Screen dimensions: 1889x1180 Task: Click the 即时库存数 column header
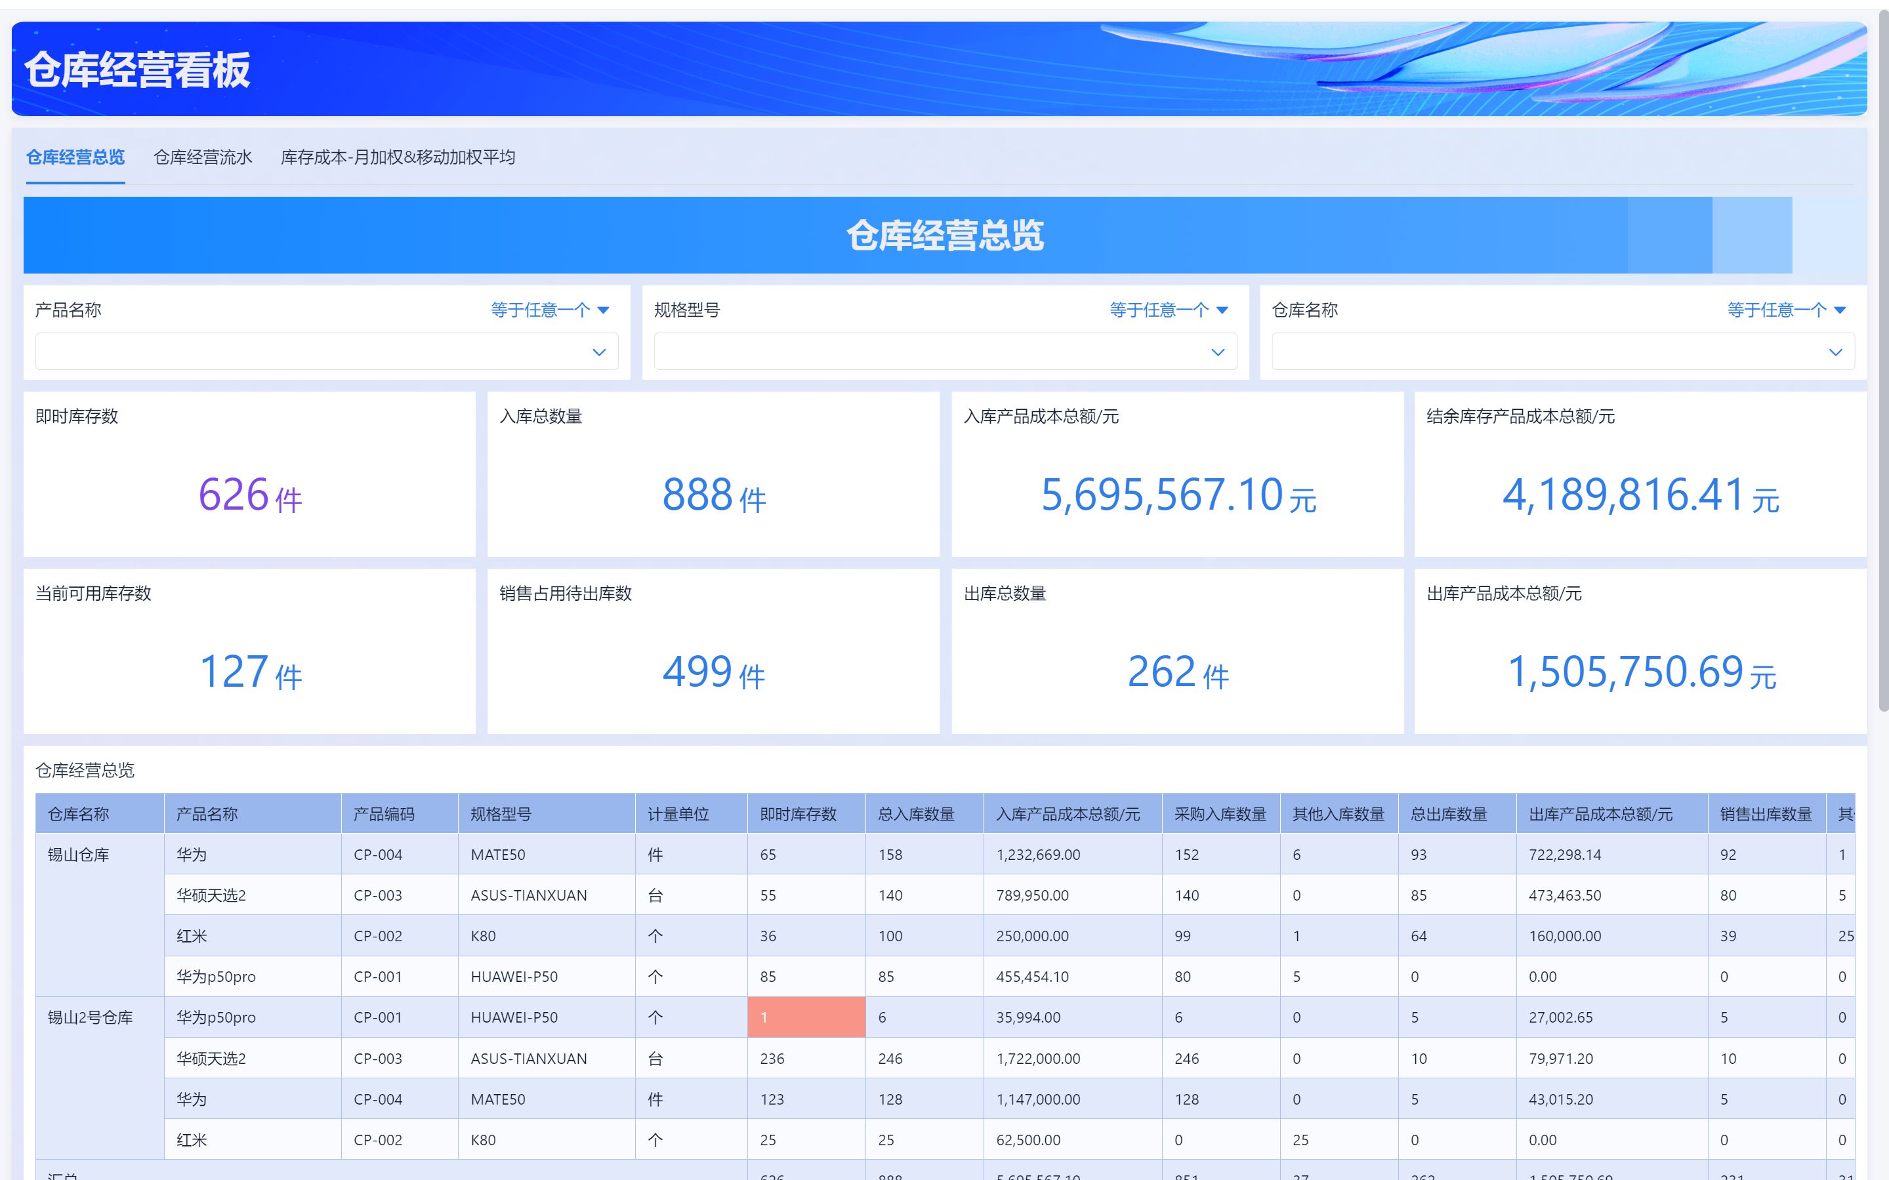click(798, 814)
